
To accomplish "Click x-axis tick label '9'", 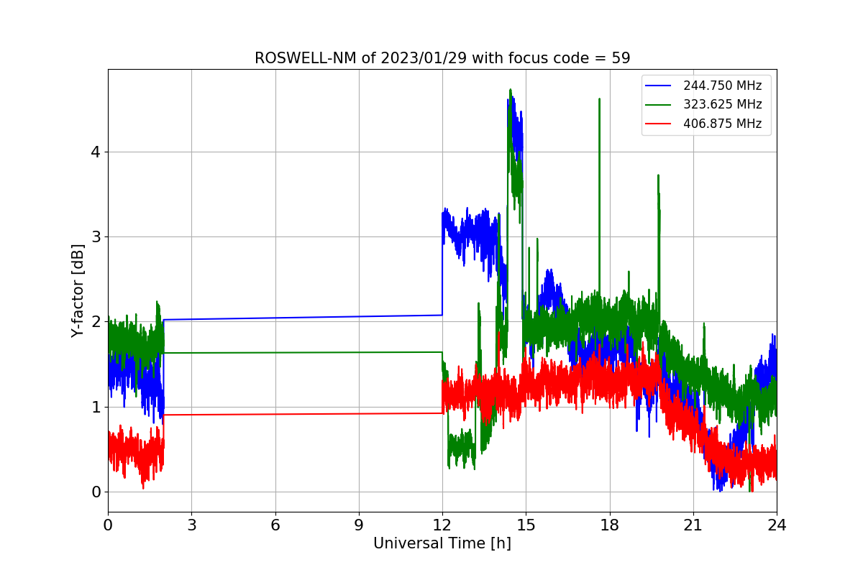I will point(359,525).
